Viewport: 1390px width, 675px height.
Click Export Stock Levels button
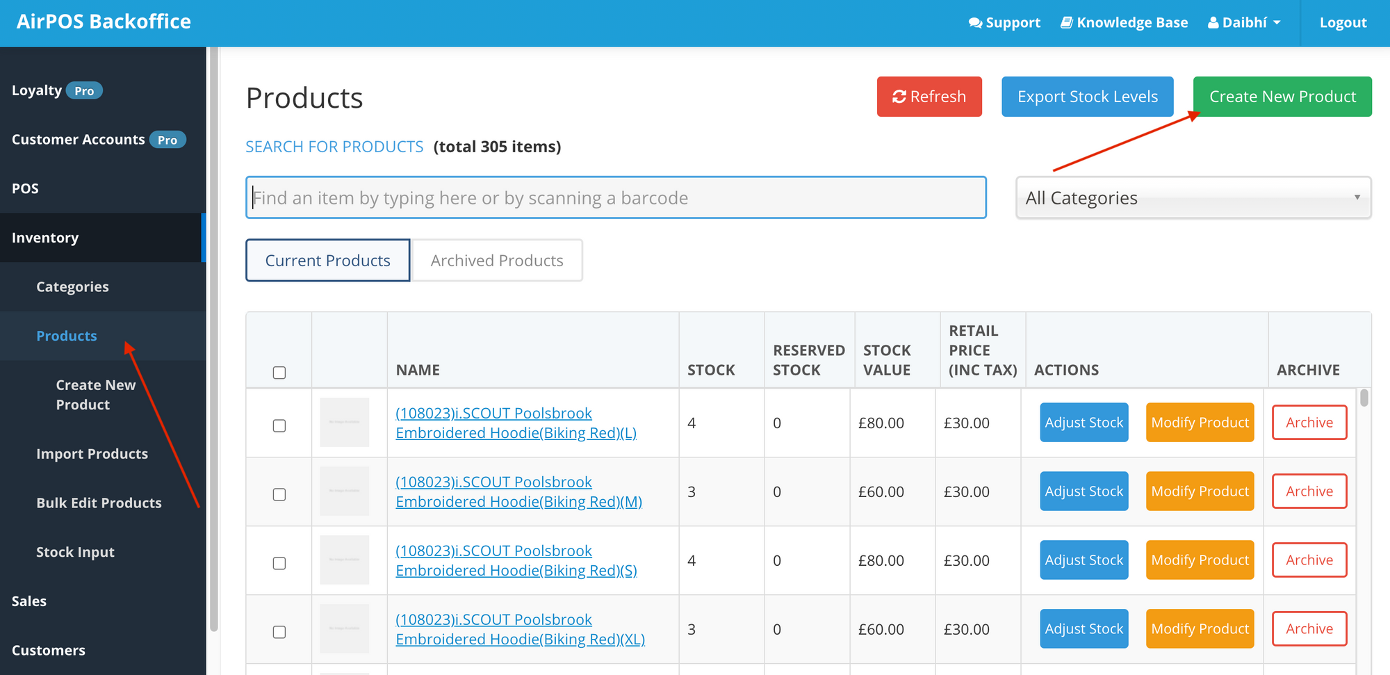(1088, 97)
